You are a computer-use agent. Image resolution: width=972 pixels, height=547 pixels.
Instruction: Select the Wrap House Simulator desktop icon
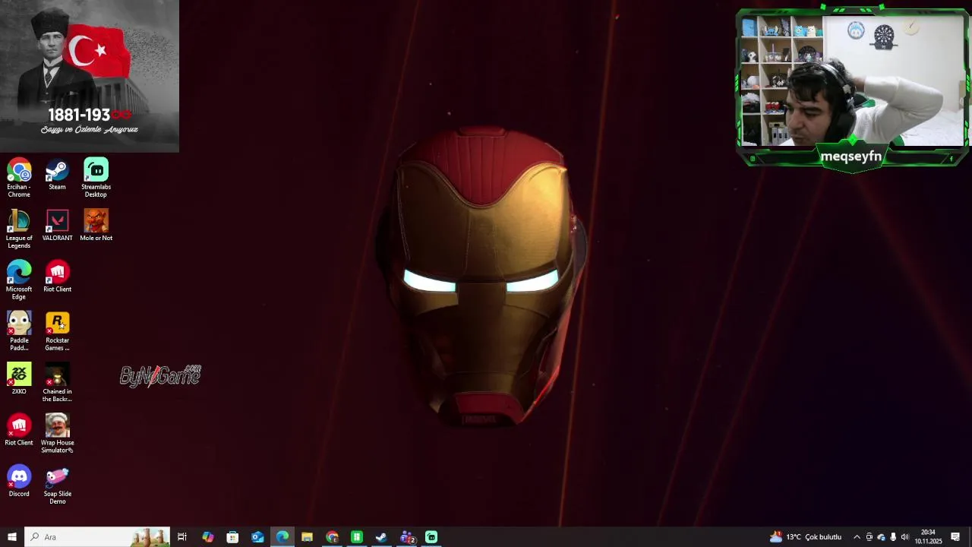point(57,434)
